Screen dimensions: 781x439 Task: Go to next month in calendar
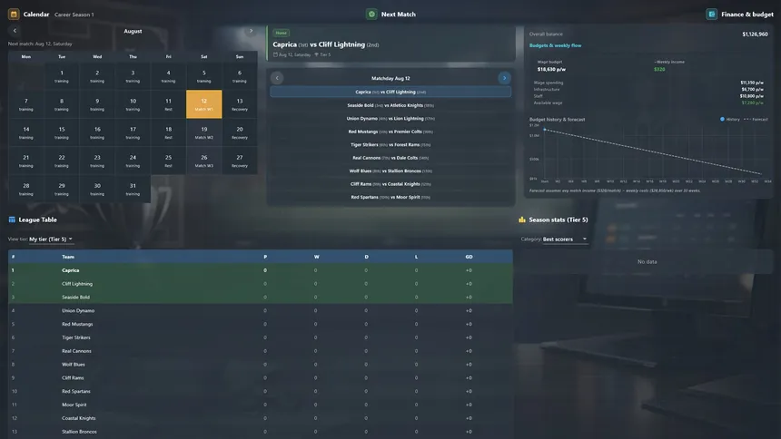pos(252,31)
